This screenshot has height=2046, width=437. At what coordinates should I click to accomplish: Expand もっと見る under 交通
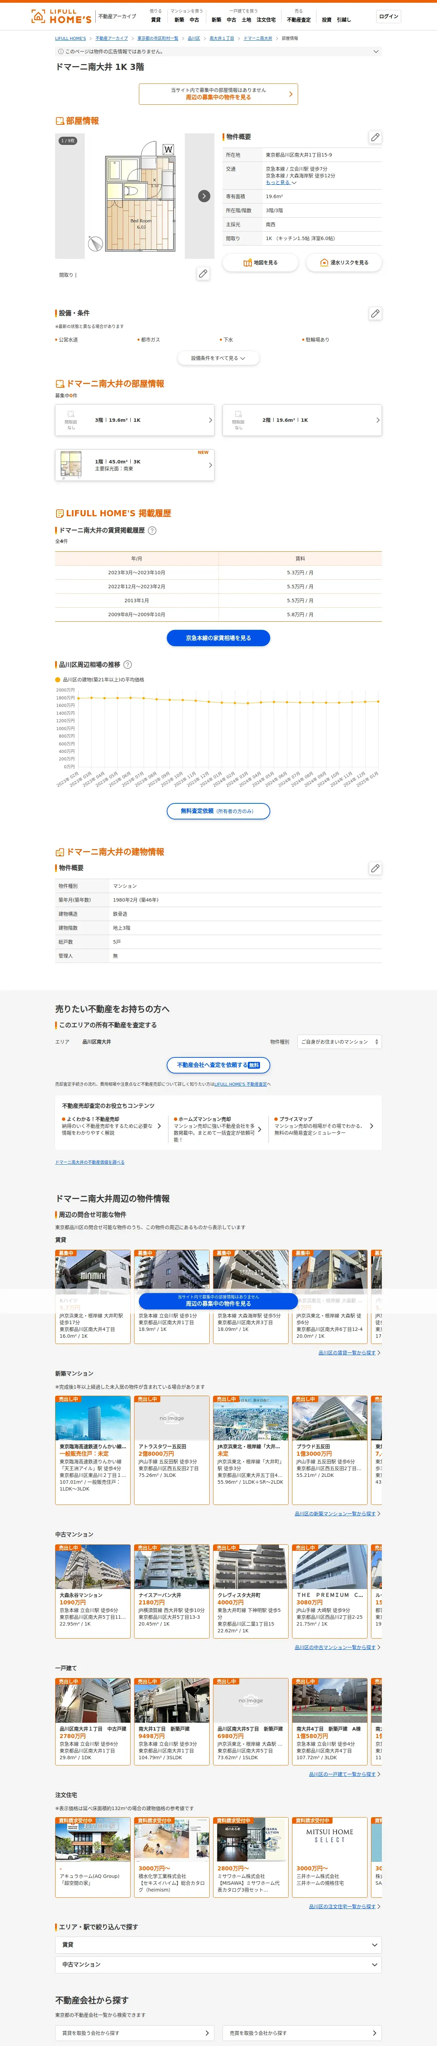pyautogui.click(x=281, y=183)
